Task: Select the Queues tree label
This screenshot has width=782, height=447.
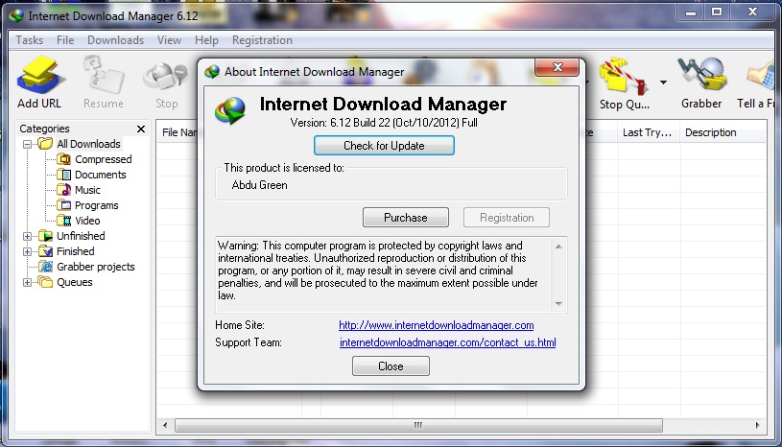Action: tap(74, 282)
